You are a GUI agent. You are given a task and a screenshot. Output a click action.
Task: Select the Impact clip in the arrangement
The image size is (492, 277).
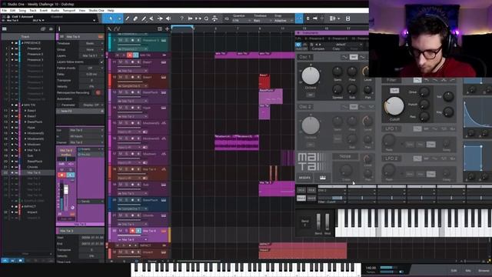tap(303, 253)
